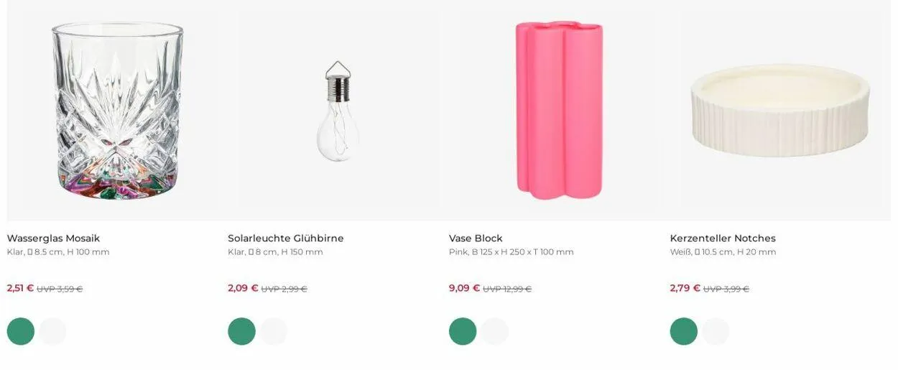This screenshot has height=370, width=898.
Task: Click the 2,09 € Solarleuchte price
Action: pyautogui.click(x=243, y=288)
